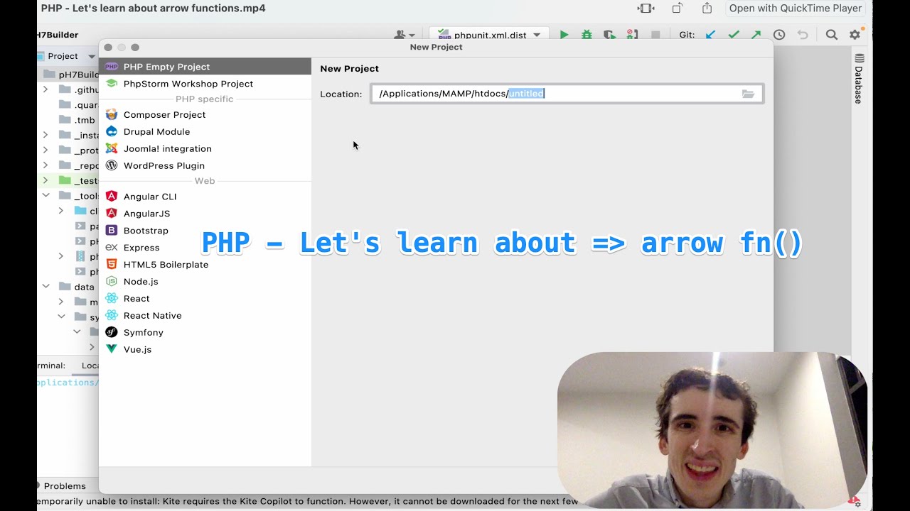
Task: Click the disabled Stop square button
Action: pyautogui.click(x=655, y=35)
